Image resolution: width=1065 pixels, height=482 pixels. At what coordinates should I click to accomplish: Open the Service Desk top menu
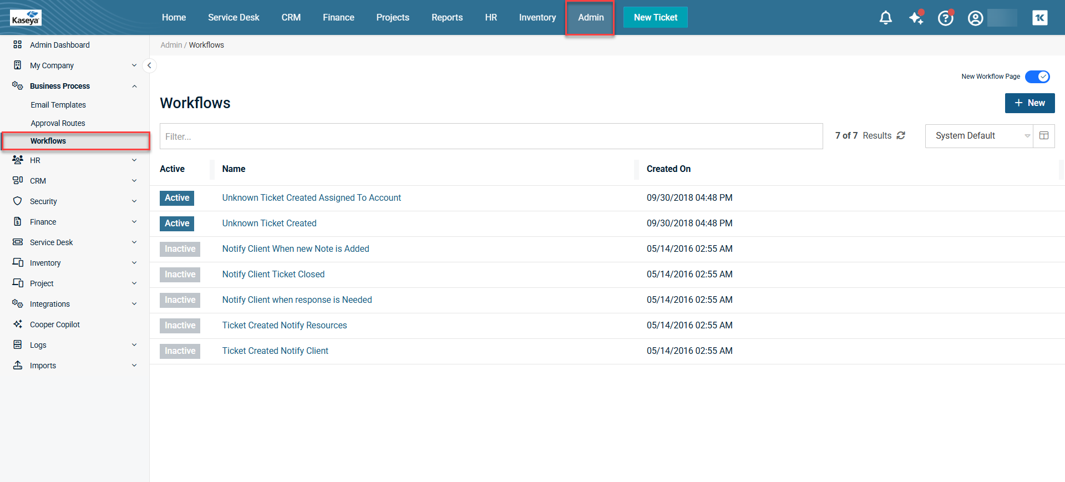(x=234, y=18)
